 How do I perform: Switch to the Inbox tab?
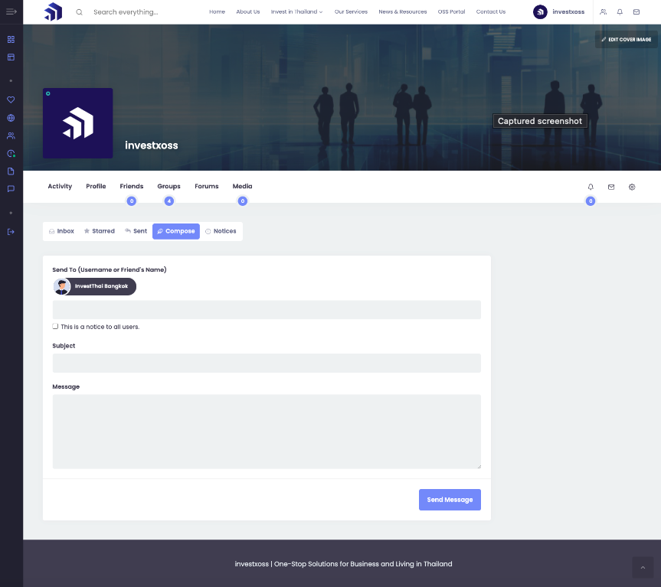click(61, 231)
